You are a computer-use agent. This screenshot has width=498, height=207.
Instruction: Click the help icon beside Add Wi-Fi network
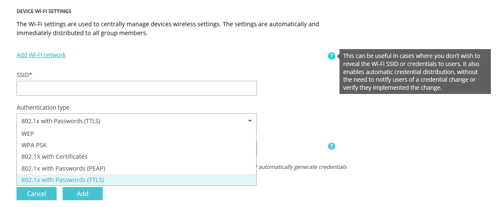tap(331, 56)
